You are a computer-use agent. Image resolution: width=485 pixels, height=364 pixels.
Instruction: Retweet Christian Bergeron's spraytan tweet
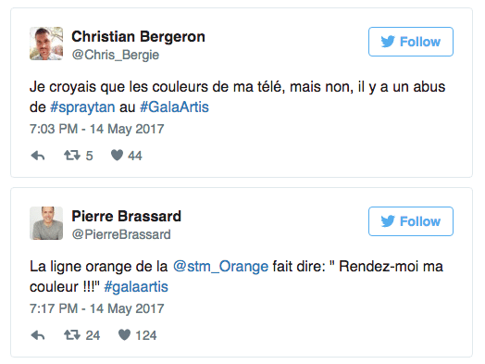[x=72, y=156]
